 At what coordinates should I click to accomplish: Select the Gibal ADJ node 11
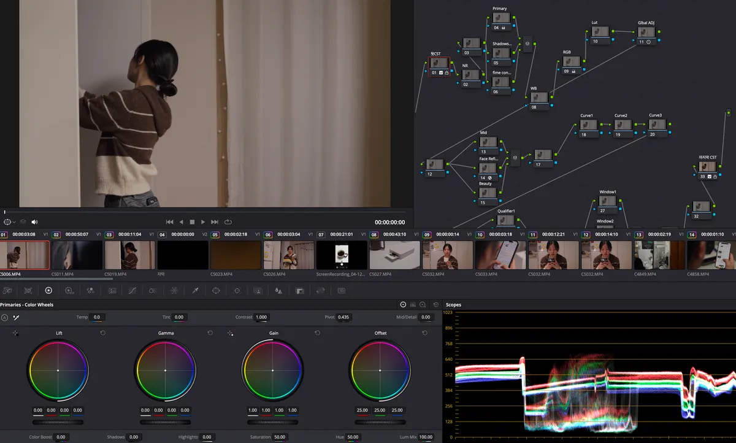click(x=646, y=36)
